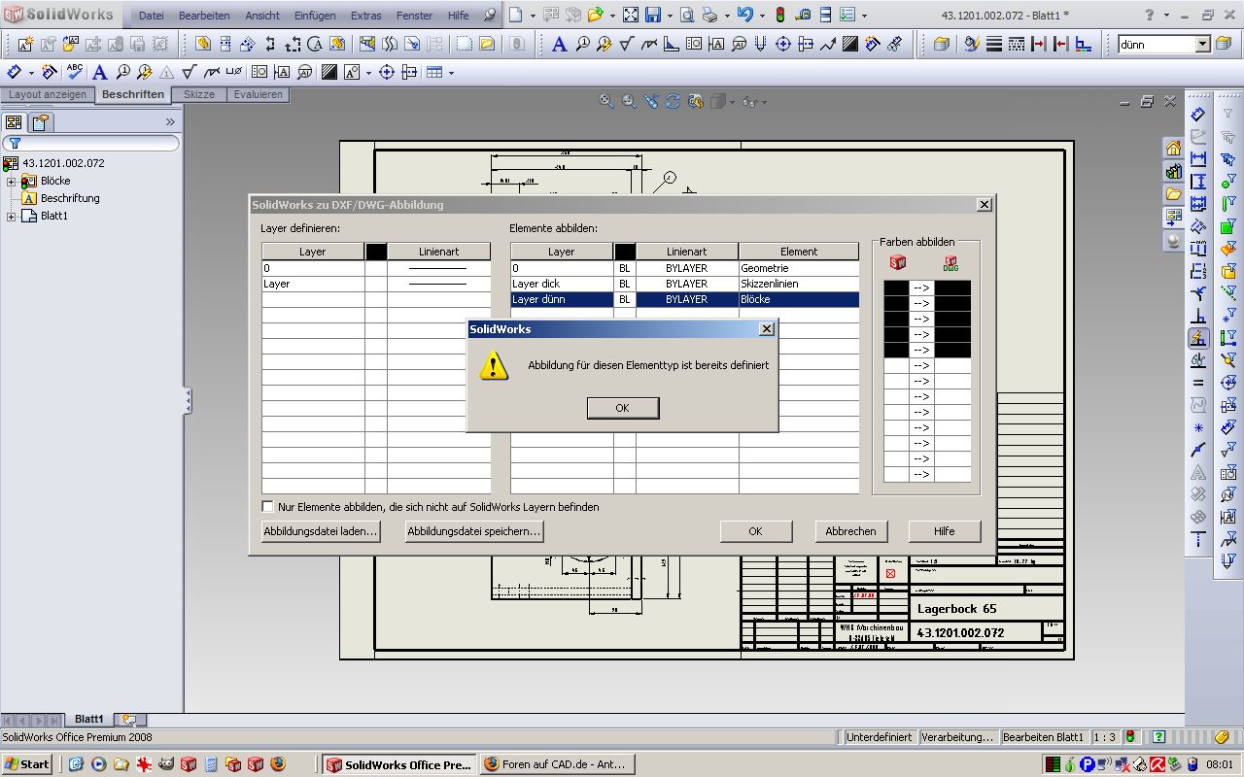Switch to 'Foren auf CAD.de' taskbar window
1244x777 pixels.
(x=557, y=764)
